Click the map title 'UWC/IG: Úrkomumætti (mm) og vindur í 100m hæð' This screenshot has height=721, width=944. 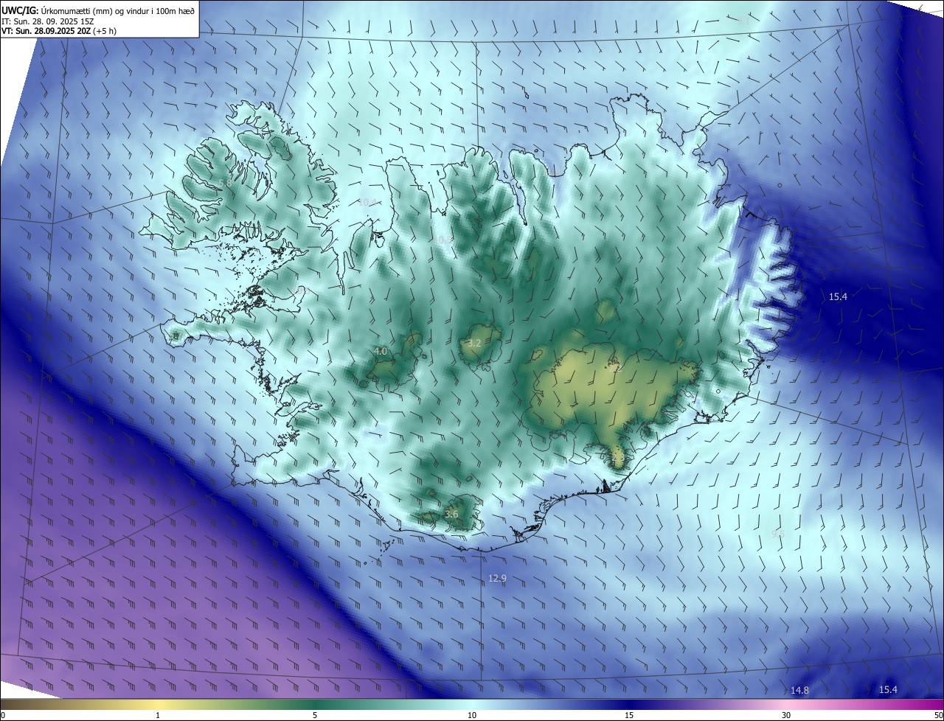pyautogui.click(x=98, y=10)
